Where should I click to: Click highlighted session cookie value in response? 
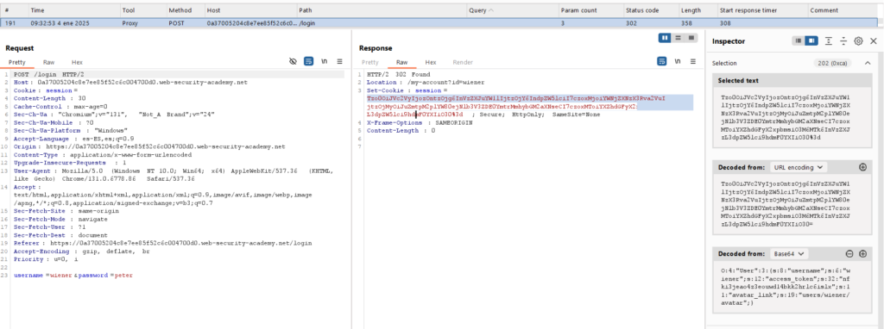click(x=516, y=106)
